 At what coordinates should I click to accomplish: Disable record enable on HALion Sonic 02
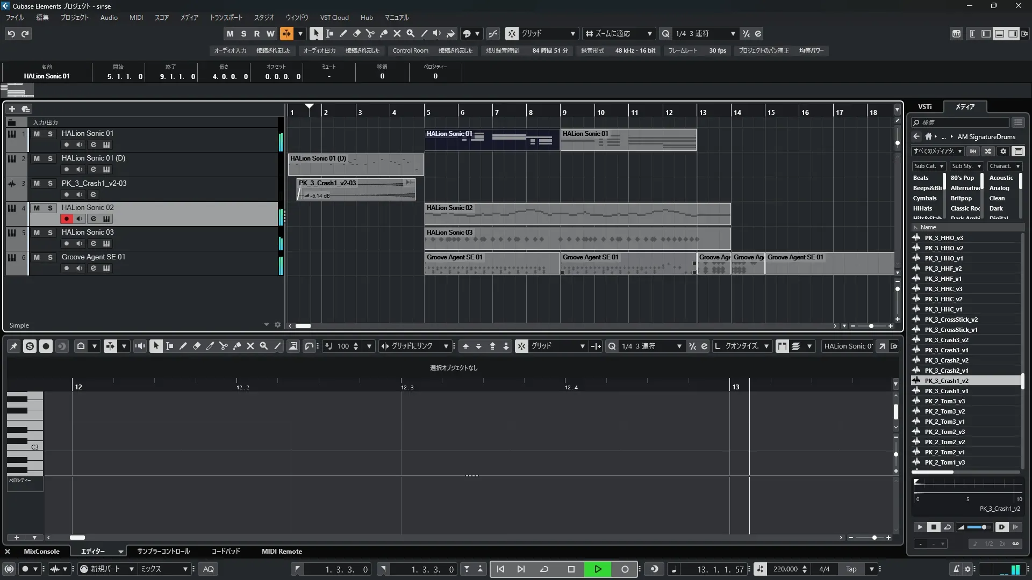[66, 219]
